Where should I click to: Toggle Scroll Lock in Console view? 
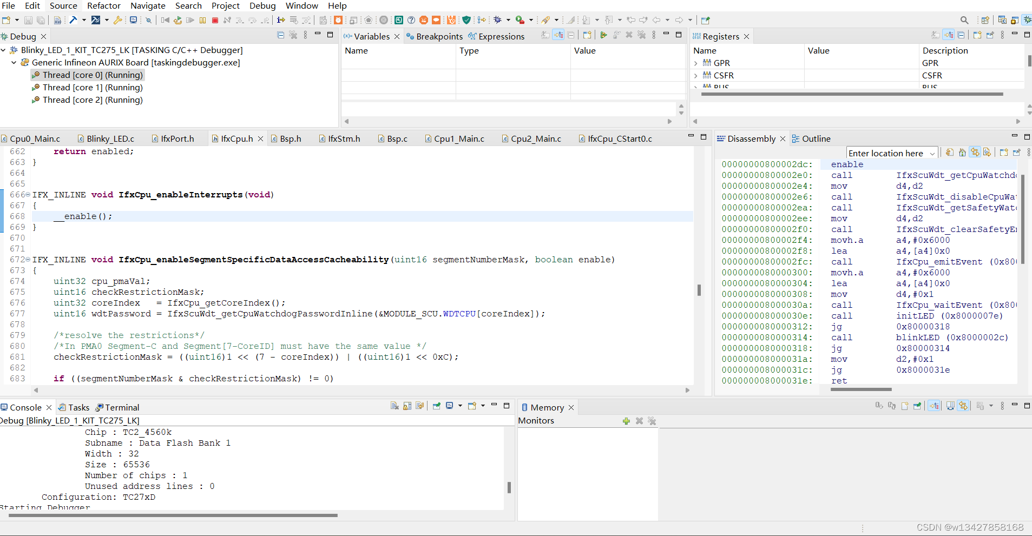(x=407, y=406)
